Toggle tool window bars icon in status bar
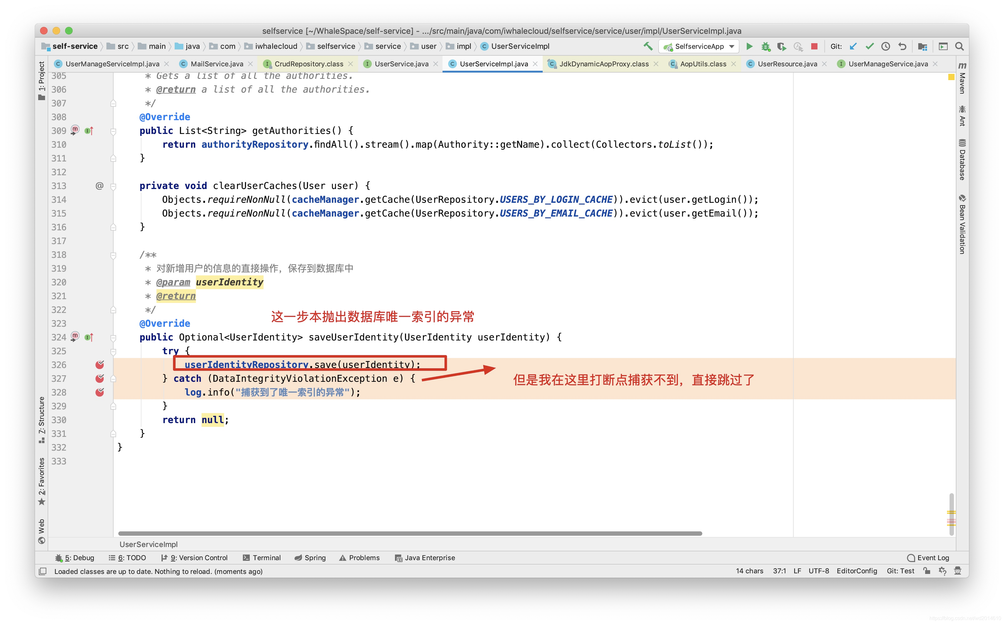The width and height of the screenshot is (1004, 624). (x=42, y=571)
